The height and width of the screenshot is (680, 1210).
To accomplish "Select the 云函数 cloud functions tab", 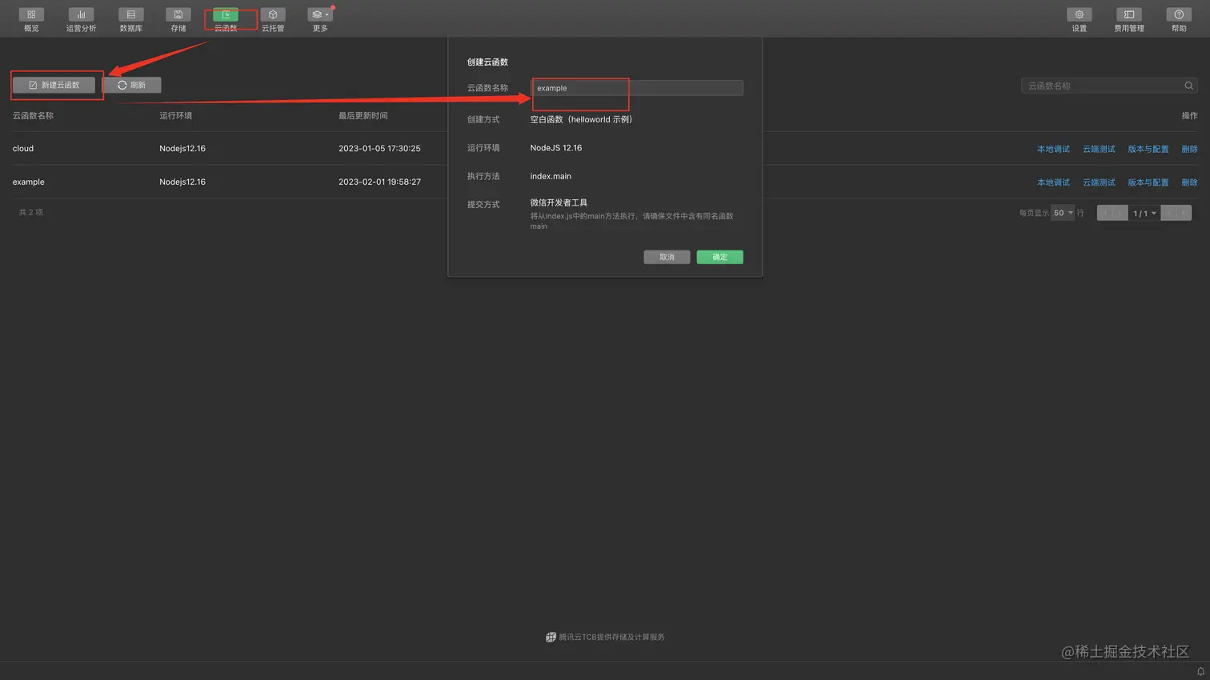I will pos(226,19).
